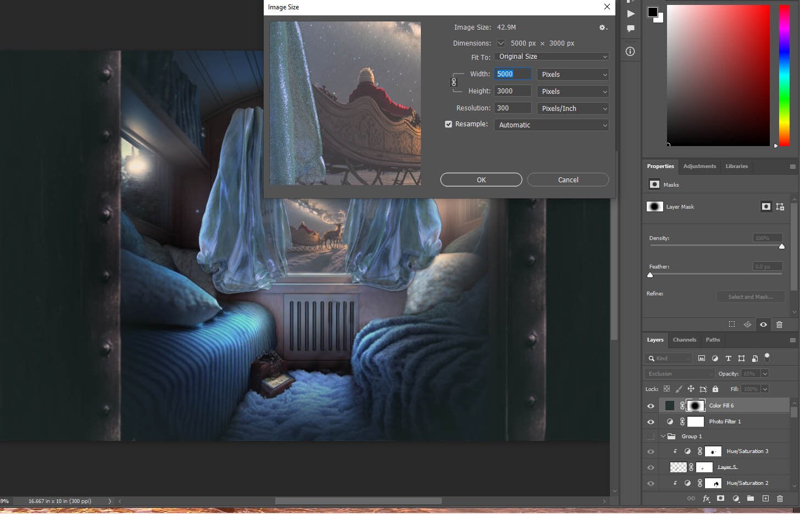Click the Height input field
800x514 pixels.
(x=512, y=91)
